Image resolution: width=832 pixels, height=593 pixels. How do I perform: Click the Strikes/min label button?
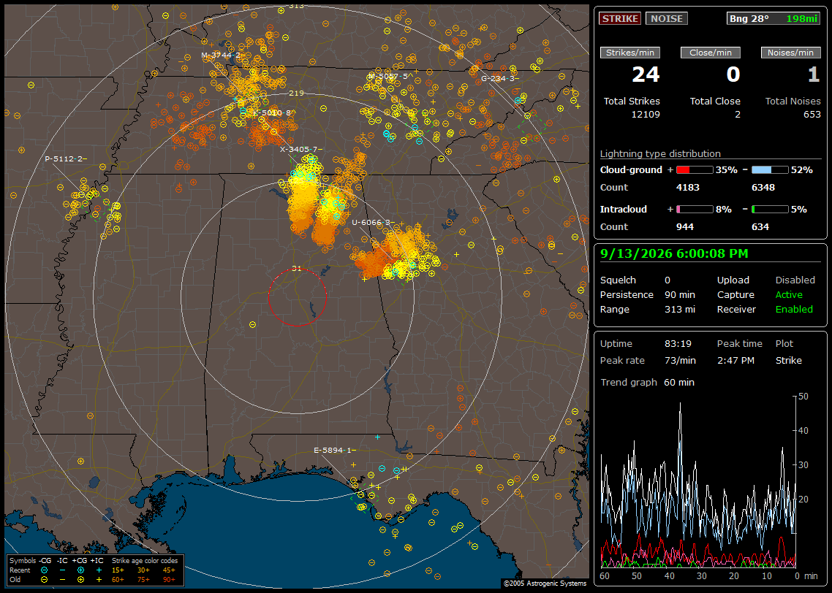tap(629, 53)
